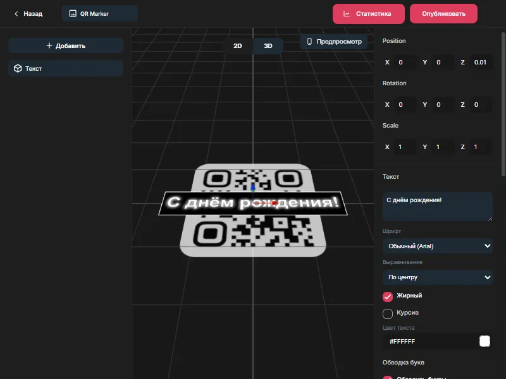
Task: Disable the Жирный bold checkbox
Action: click(388, 296)
